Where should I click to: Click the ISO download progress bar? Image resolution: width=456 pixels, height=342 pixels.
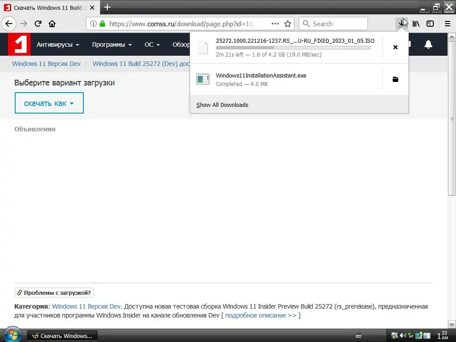pyautogui.click(x=293, y=47)
